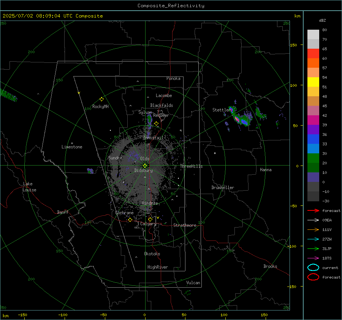
Task: Click the red swatch in dBZ scale
Action: click(x=313, y=54)
